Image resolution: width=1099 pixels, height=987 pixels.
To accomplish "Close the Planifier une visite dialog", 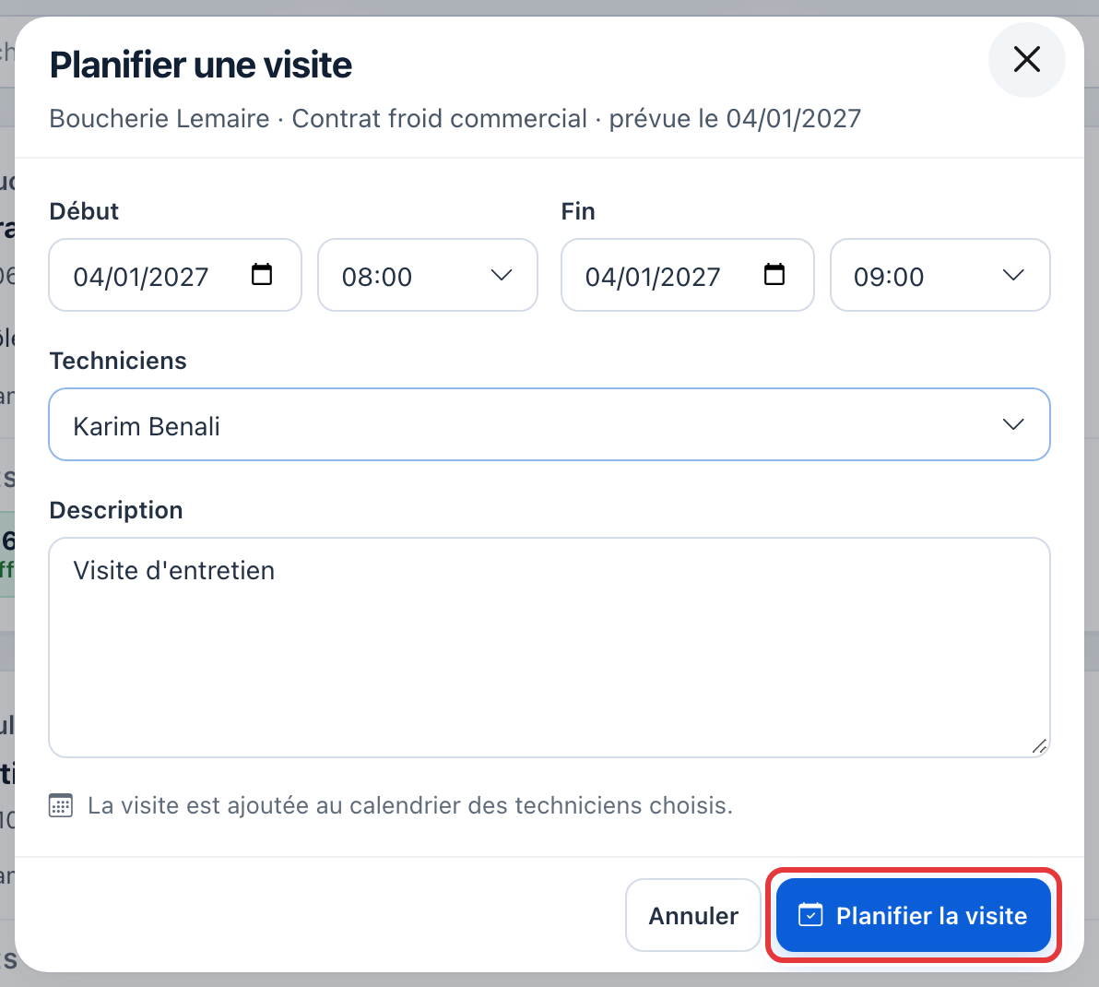I will [x=1026, y=60].
